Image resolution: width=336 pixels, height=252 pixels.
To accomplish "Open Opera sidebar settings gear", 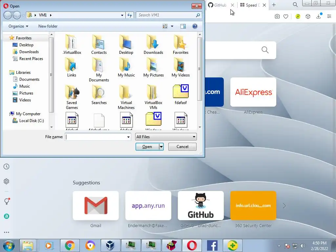I will click(7, 181).
